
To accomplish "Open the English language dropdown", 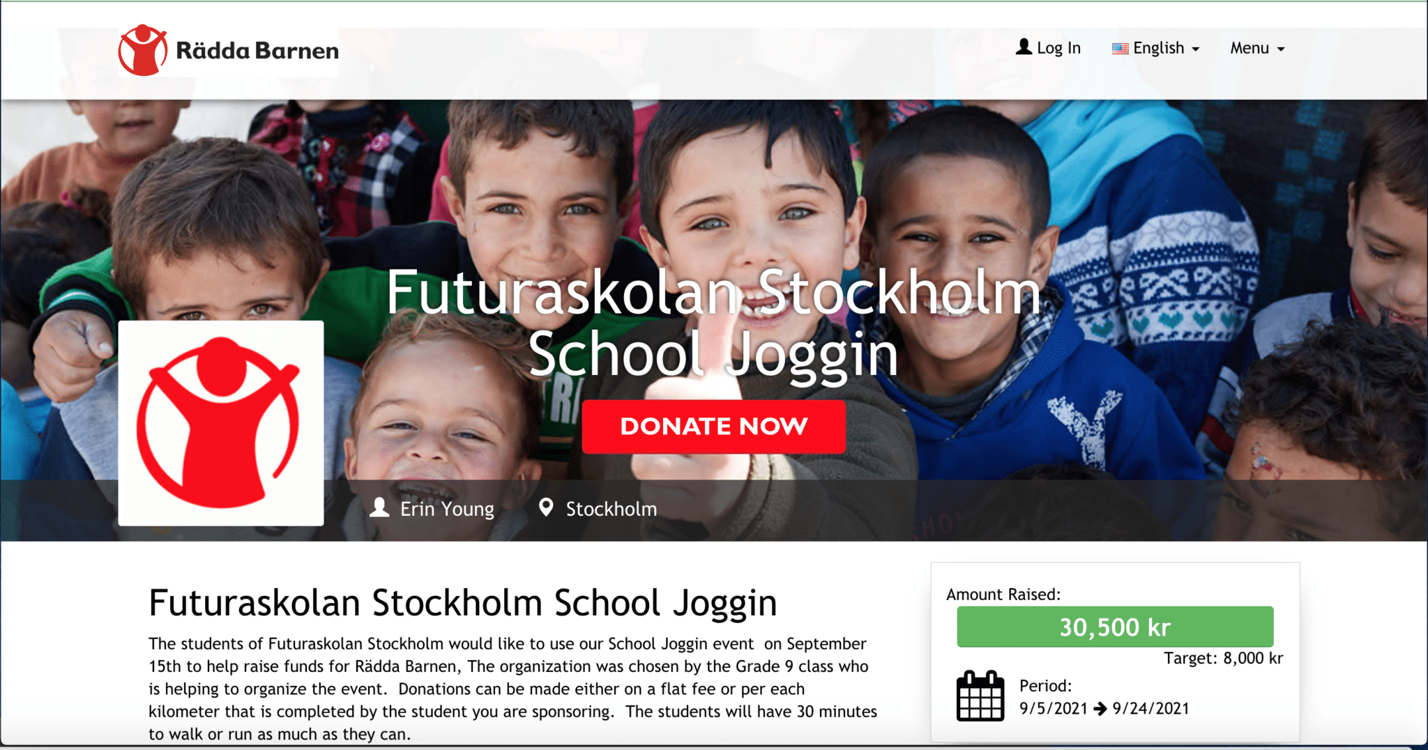I will point(1156,48).
